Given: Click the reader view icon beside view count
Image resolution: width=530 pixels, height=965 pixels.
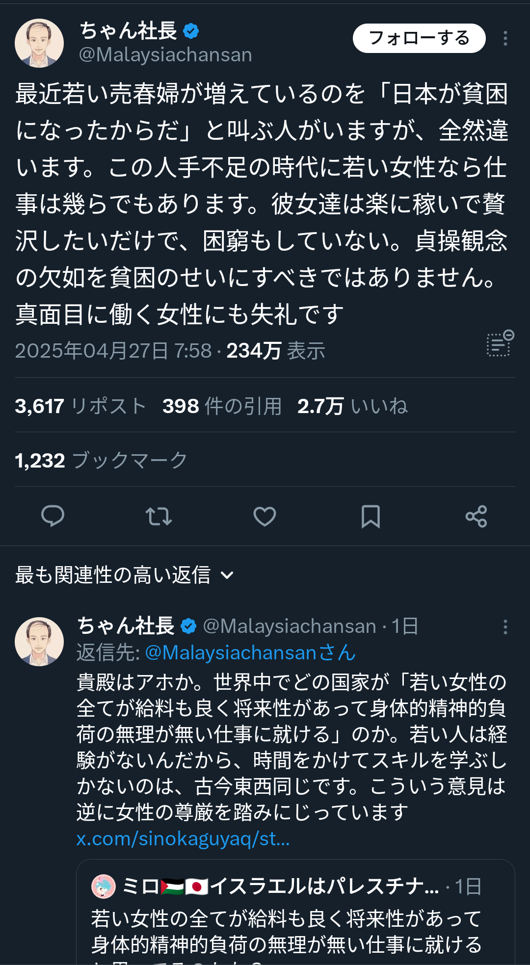Looking at the screenshot, I should (x=500, y=343).
